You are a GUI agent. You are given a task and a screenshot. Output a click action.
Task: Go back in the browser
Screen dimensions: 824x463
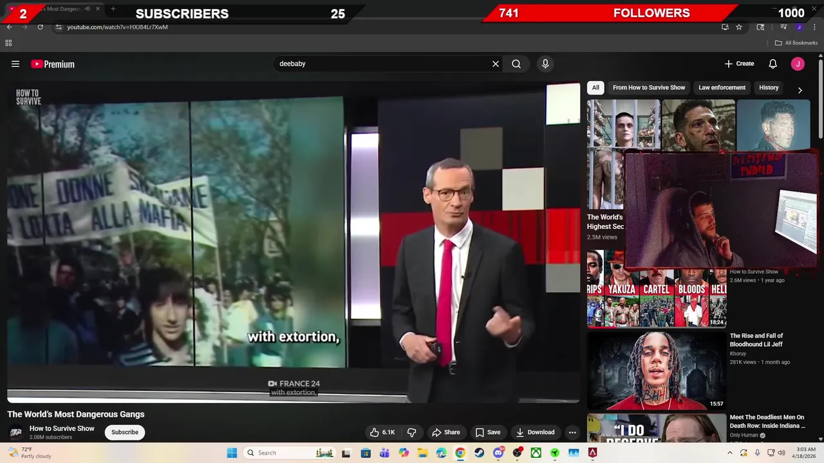tap(9, 27)
